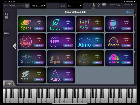This screenshot has width=140, height=105.
Task: Dismiss the dialog with Done
Action: click(129, 12)
